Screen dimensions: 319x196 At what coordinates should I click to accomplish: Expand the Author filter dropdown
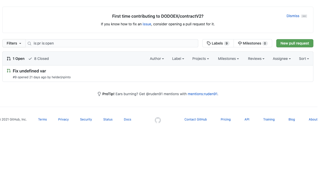pos(157,59)
